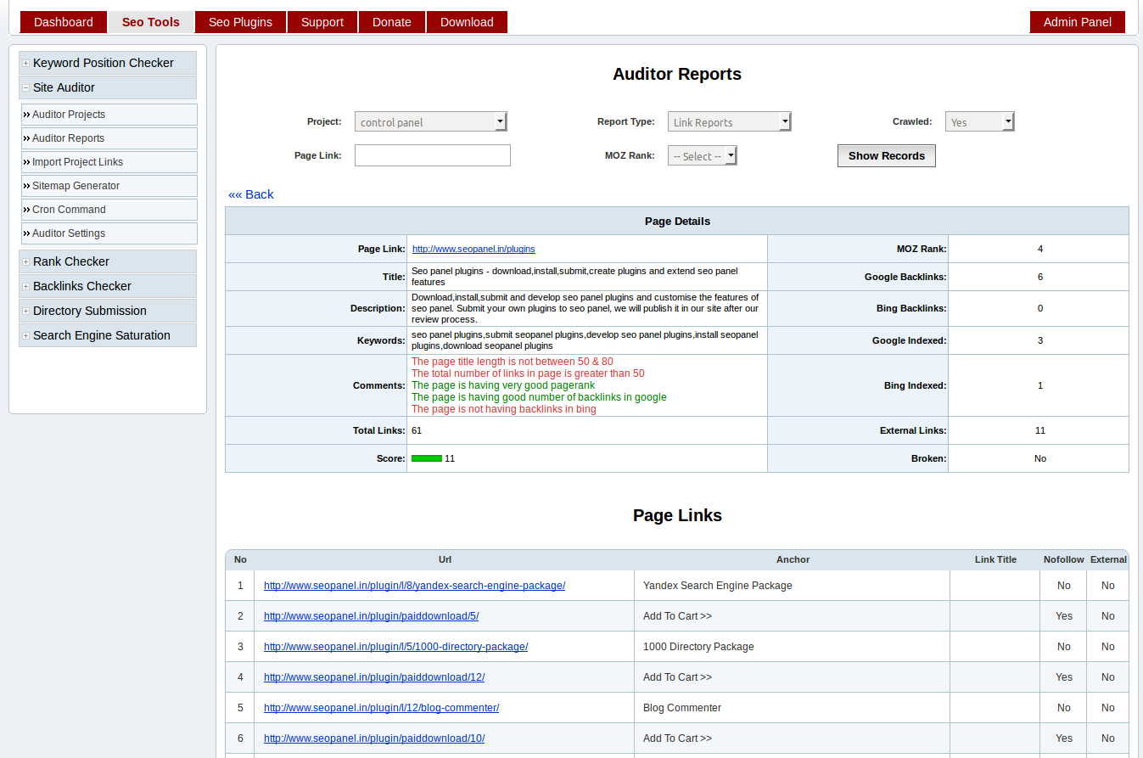Open the Crawled dropdown
Image resolution: width=1143 pixels, height=758 pixels.
[980, 122]
